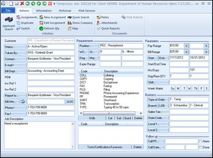Screen dimensions: 213x158
Task: Open Quick Reports
Action: tap(108, 29)
